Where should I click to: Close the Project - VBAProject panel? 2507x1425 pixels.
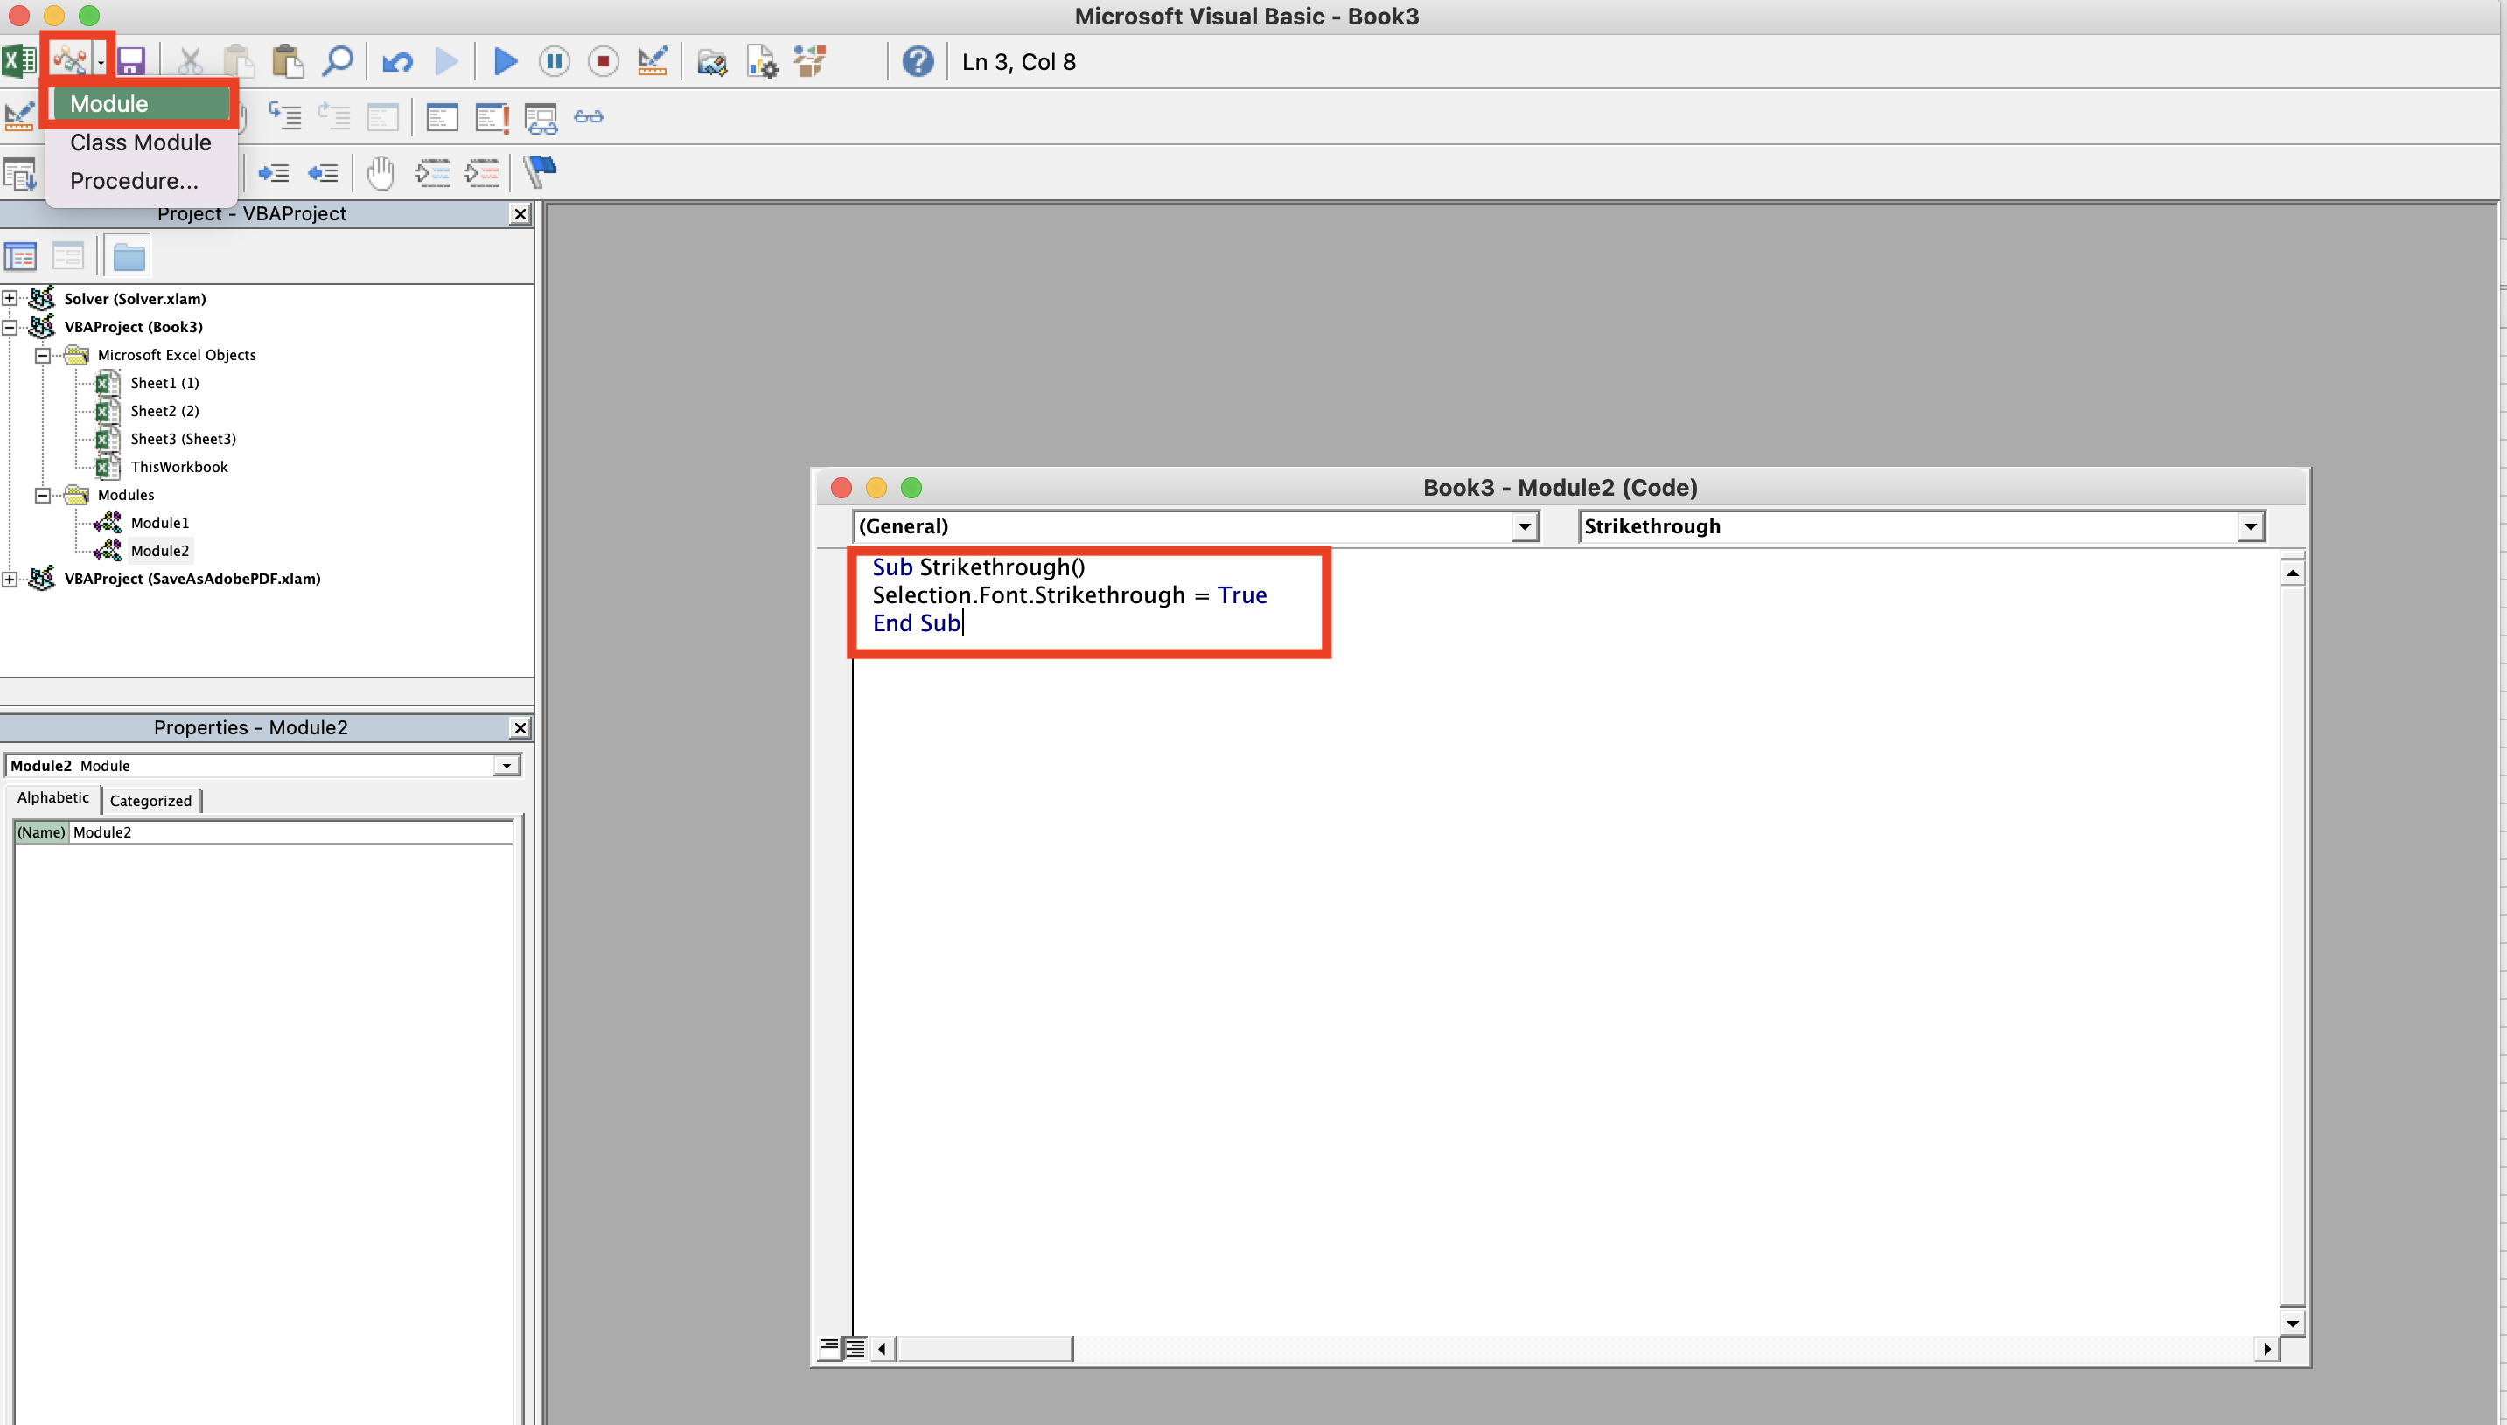pos(520,214)
